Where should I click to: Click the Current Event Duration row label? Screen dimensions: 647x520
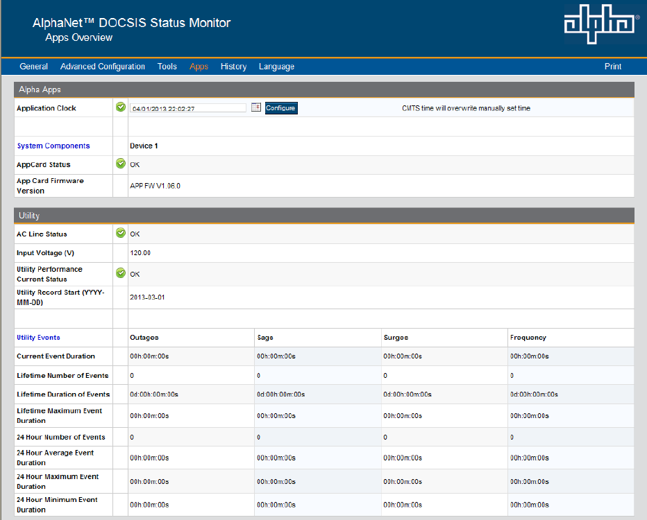pyautogui.click(x=56, y=356)
